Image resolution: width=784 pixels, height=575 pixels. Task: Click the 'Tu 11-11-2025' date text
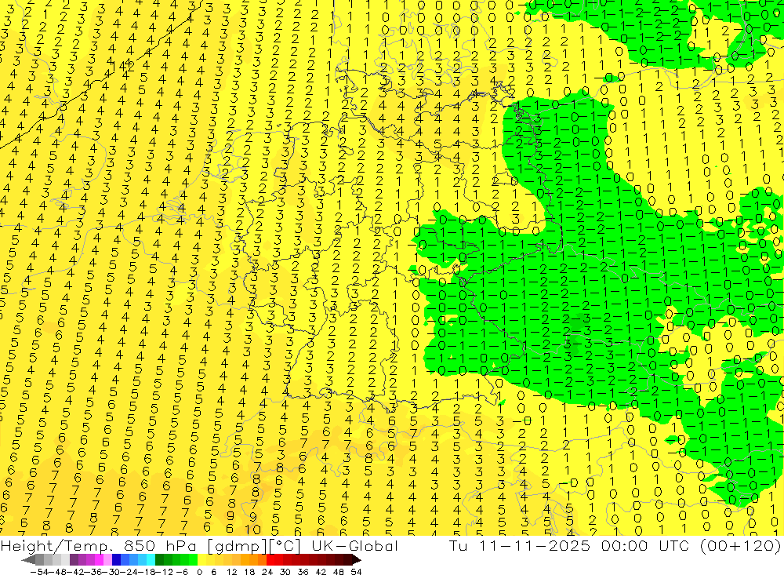pos(520,545)
